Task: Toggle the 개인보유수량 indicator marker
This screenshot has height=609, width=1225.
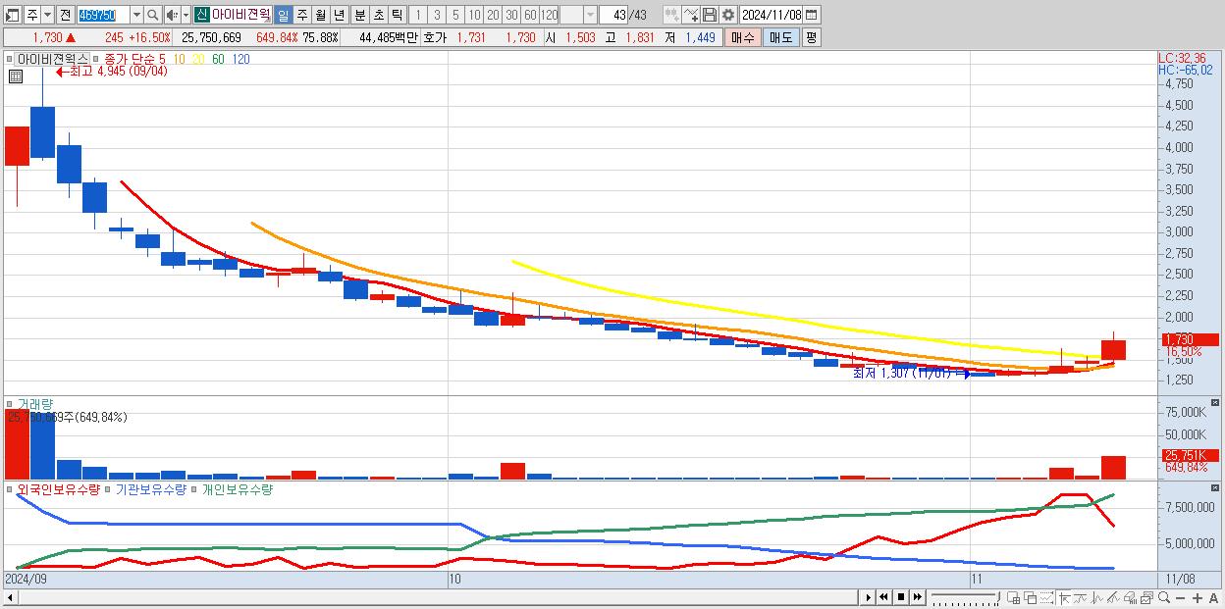Action: click(x=194, y=489)
